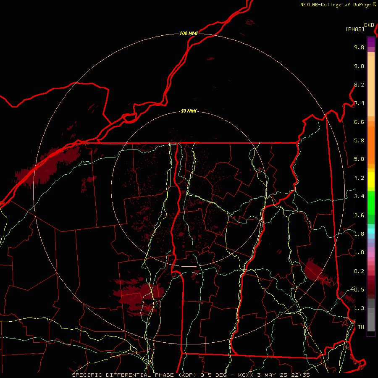Select the -1.3 scale value
The height and width of the screenshot is (378, 378).
[x=357, y=308]
